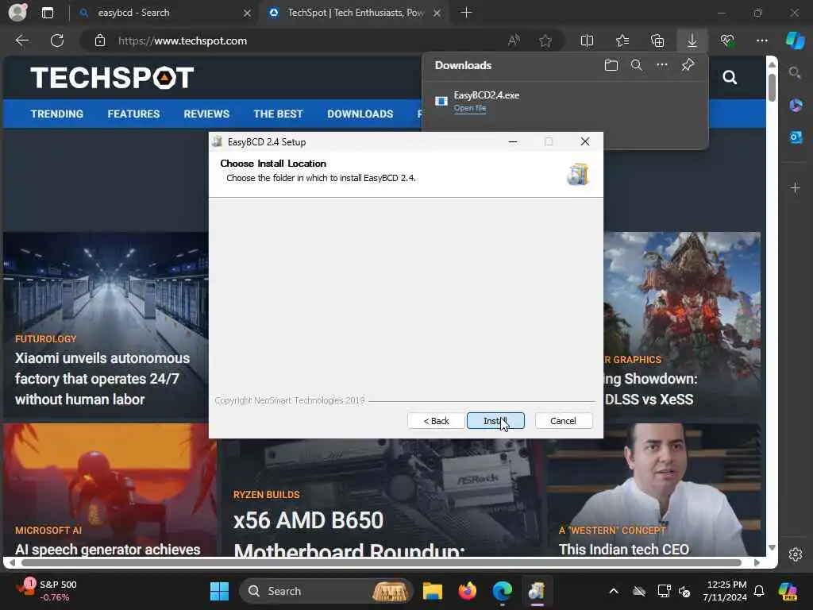
Task: Click the browser back arrow
Action: click(22, 41)
